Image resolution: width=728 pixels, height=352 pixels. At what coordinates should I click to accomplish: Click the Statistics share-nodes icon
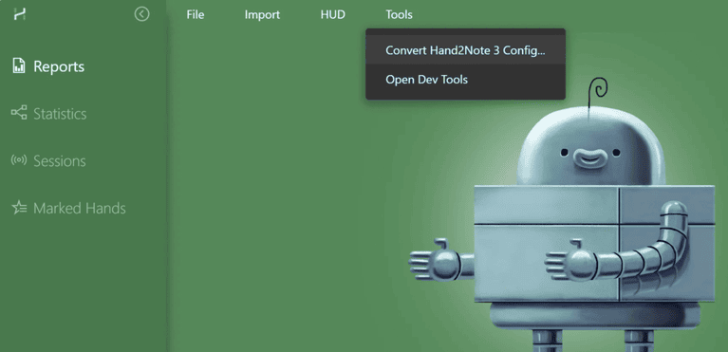(19, 113)
